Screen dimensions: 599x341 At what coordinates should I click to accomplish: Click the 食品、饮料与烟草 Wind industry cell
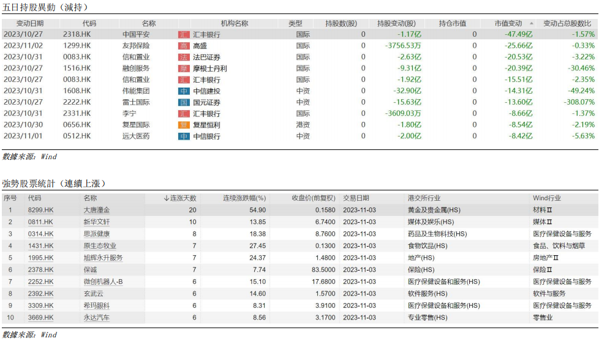click(559, 246)
